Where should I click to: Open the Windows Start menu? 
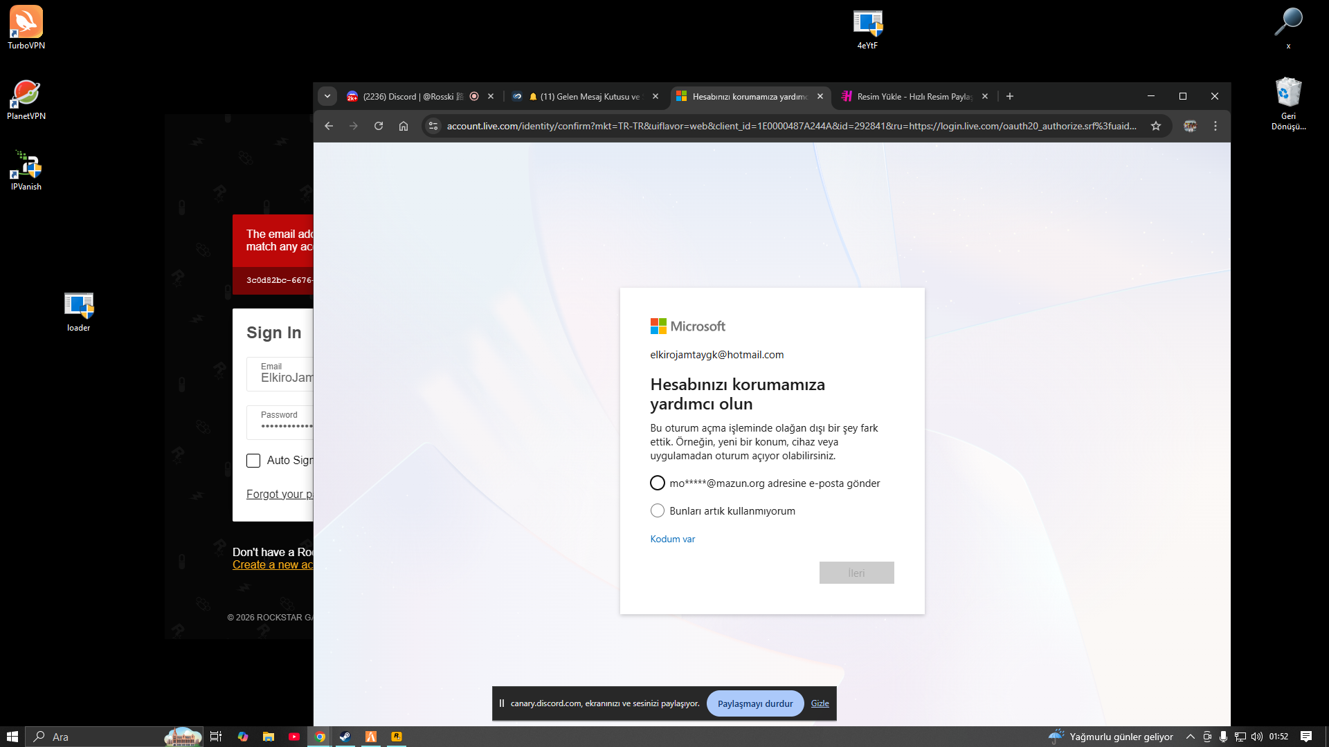12,737
